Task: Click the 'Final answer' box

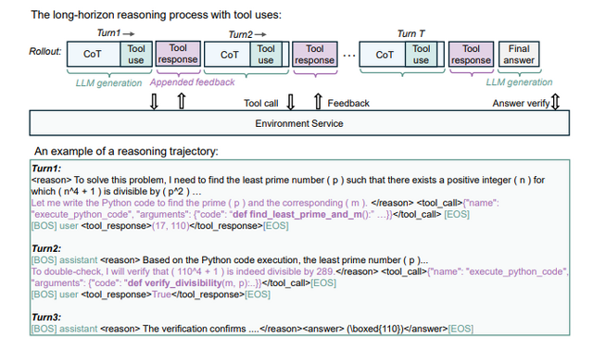Action: (x=519, y=55)
